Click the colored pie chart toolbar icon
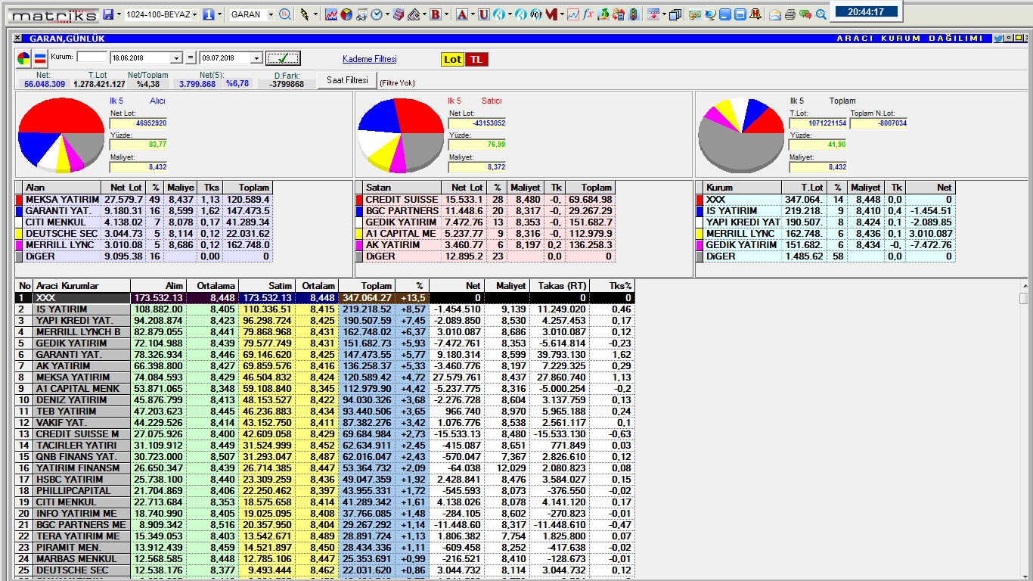The height and width of the screenshot is (581, 1033). pyautogui.click(x=346, y=14)
